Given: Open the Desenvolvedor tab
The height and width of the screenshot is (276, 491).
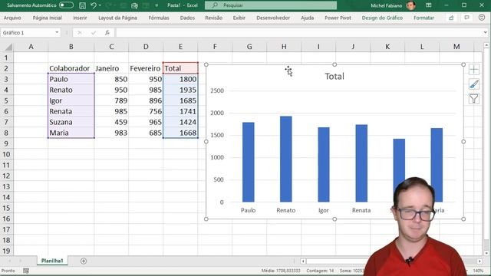Looking at the screenshot, I should (273, 18).
